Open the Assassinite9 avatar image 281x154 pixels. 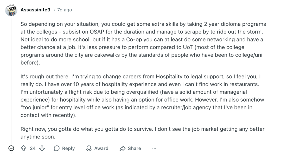pos(11,10)
